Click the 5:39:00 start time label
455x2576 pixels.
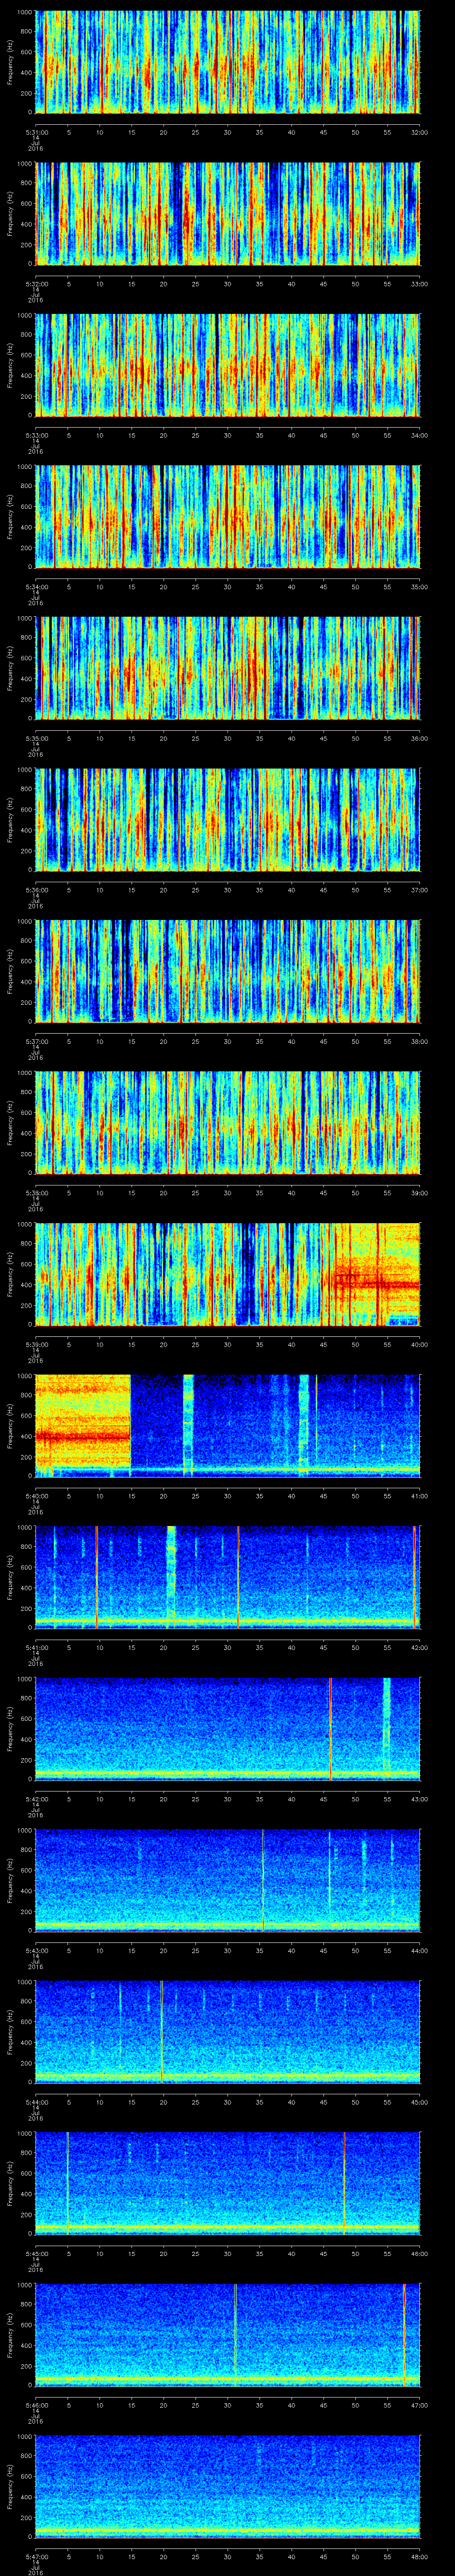point(36,1344)
